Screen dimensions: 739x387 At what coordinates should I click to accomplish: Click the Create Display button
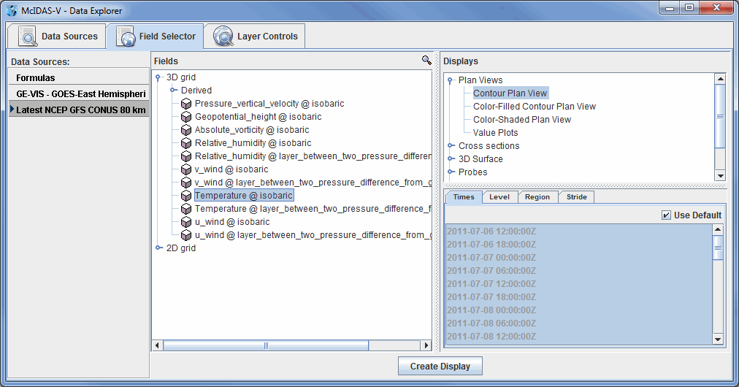(440, 367)
